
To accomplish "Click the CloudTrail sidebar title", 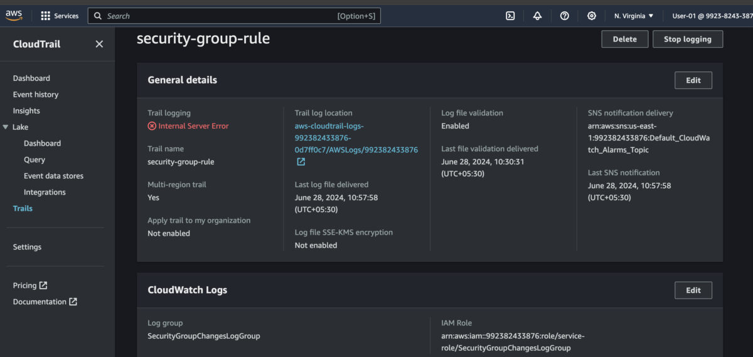I will [x=37, y=44].
